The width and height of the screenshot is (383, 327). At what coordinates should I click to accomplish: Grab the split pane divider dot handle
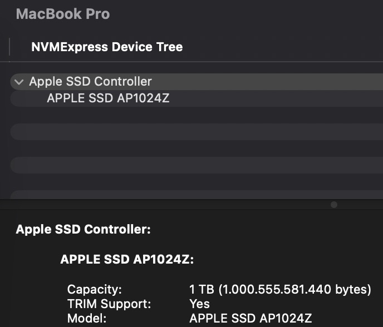[334, 205]
